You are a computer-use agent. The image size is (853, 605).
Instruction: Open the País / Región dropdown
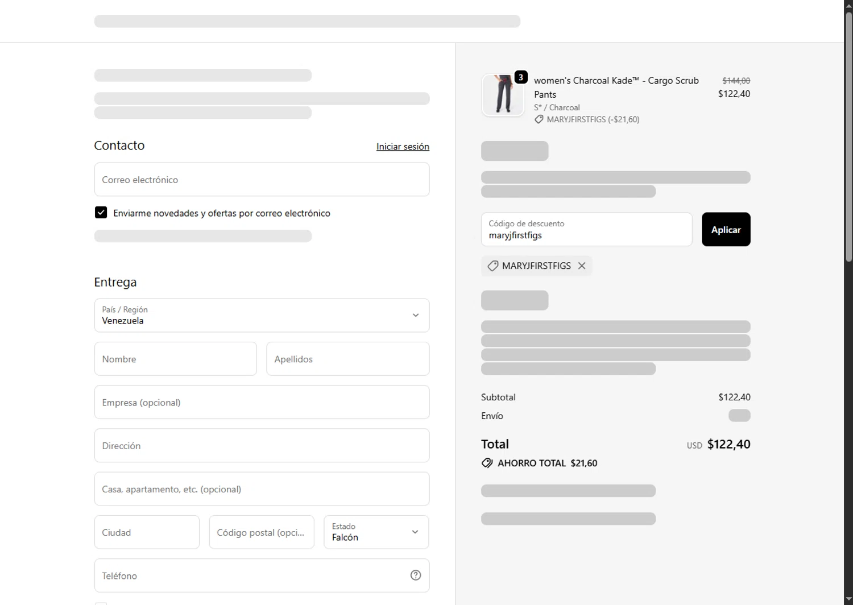coord(262,316)
